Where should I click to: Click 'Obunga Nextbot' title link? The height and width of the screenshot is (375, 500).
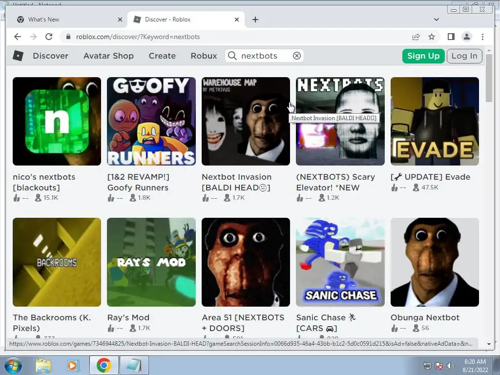click(425, 317)
